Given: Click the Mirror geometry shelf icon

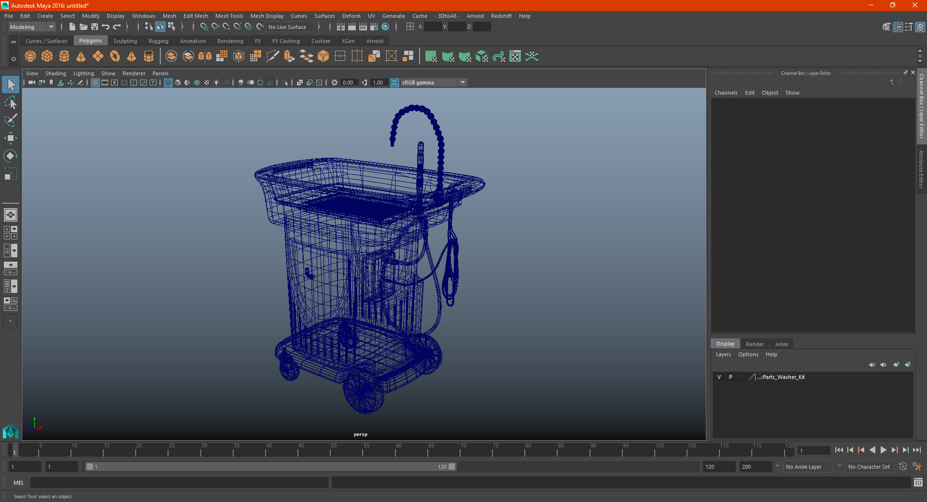Looking at the screenshot, I should [x=205, y=56].
